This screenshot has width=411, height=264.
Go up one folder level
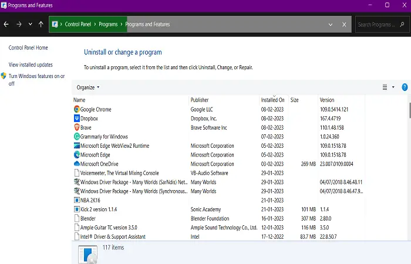click(41, 25)
